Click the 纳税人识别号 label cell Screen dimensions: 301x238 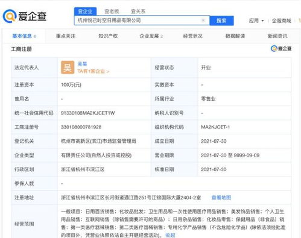[x=174, y=113]
